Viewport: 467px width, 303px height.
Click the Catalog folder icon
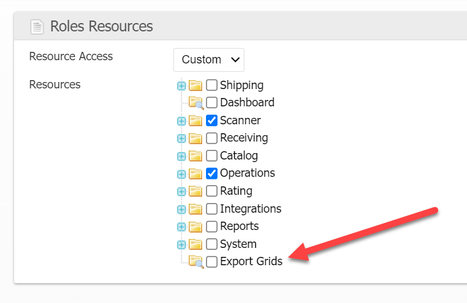pyautogui.click(x=196, y=156)
